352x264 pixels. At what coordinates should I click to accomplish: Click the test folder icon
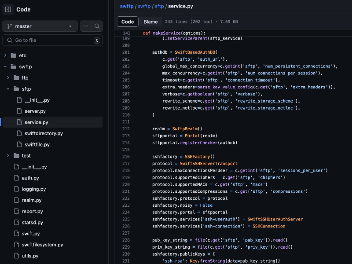tap(16, 156)
